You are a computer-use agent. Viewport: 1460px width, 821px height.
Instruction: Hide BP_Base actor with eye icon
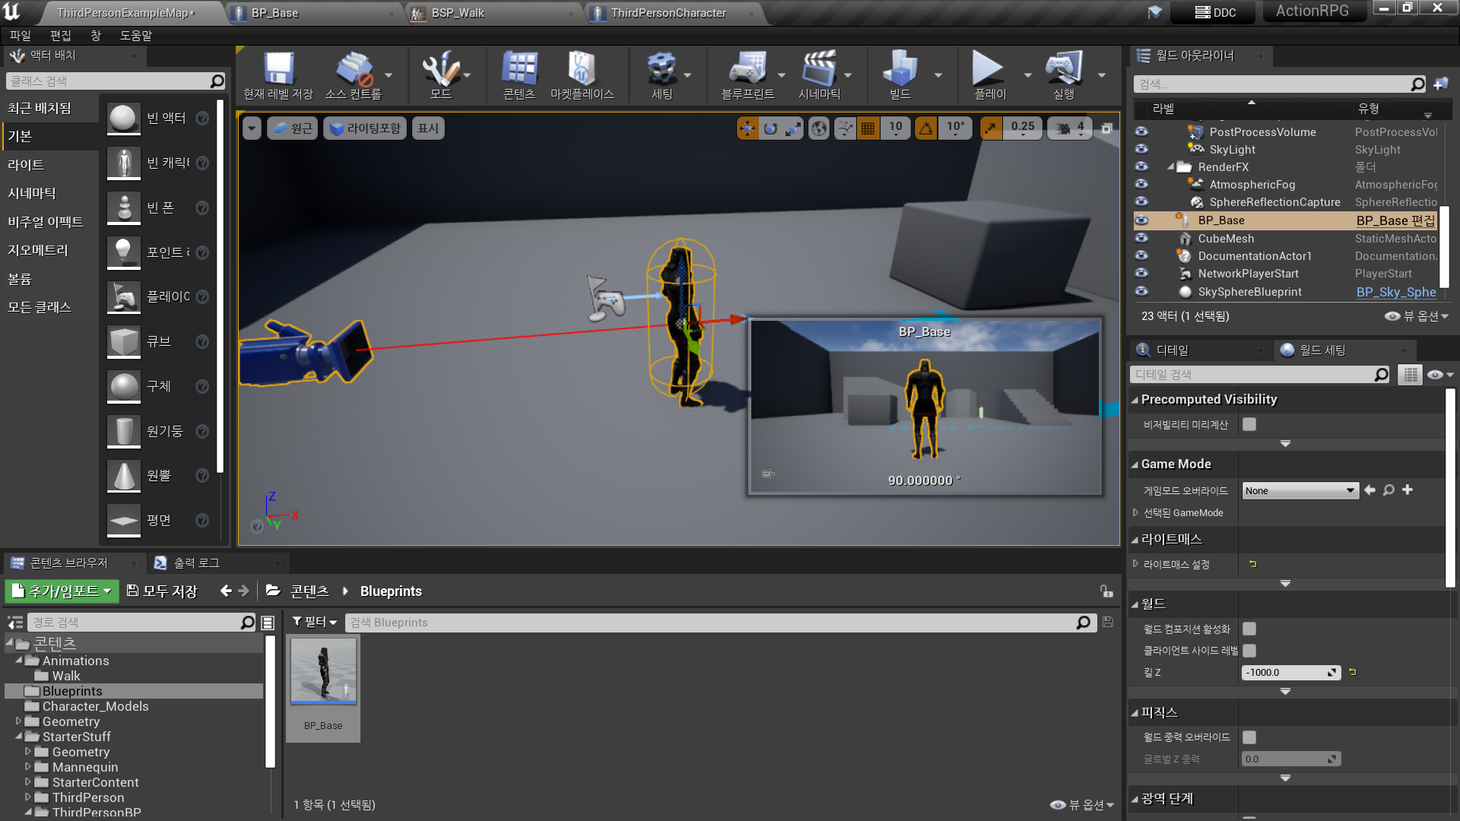point(1141,220)
